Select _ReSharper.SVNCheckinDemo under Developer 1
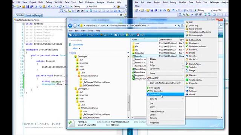This screenshot has height=135, width=241. [96, 82]
